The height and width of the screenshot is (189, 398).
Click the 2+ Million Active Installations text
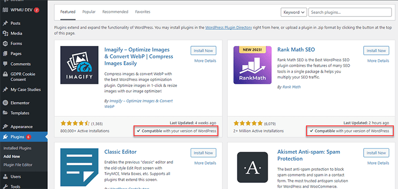coord(258,131)
